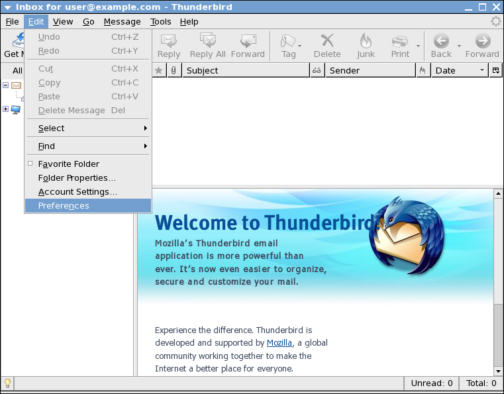Go Back with the arrow icon
Image resolution: width=504 pixels, height=394 pixels.
click(441, 41)
